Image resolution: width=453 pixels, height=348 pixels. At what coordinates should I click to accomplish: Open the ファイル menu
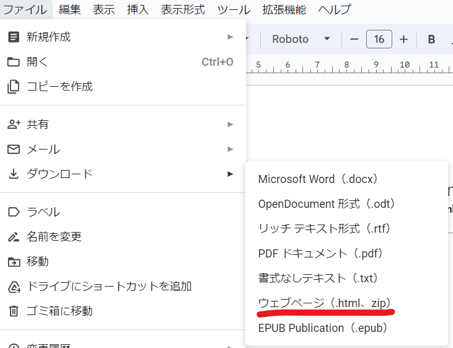coord(25,9)
